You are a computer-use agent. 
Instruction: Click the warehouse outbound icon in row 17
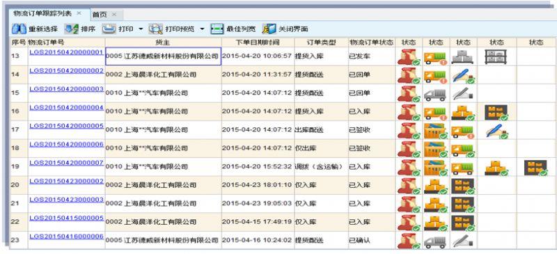tap(436, 132)
